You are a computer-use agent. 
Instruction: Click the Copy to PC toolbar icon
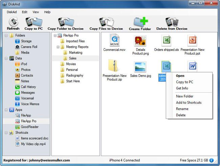pyautogui.click(x=33, y=22)
